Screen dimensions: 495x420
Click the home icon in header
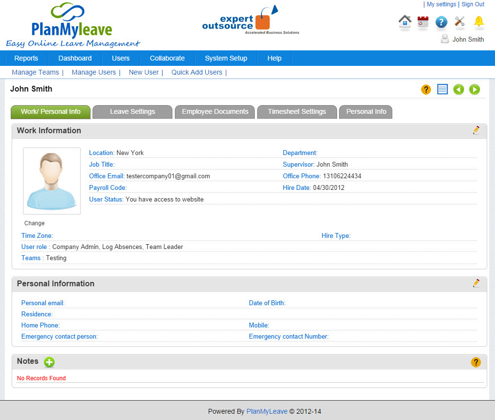click(405, 22)
